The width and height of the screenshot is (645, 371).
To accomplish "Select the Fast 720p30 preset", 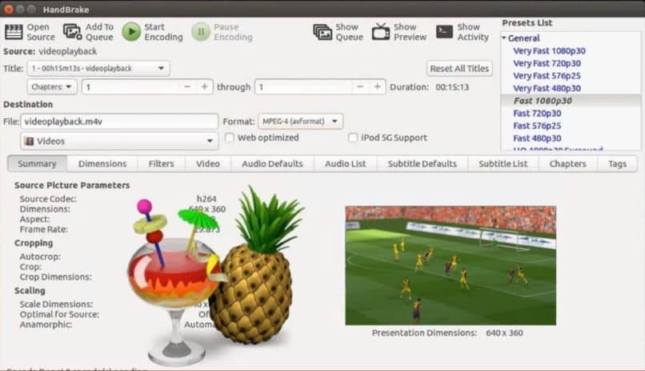I will 537,113.
